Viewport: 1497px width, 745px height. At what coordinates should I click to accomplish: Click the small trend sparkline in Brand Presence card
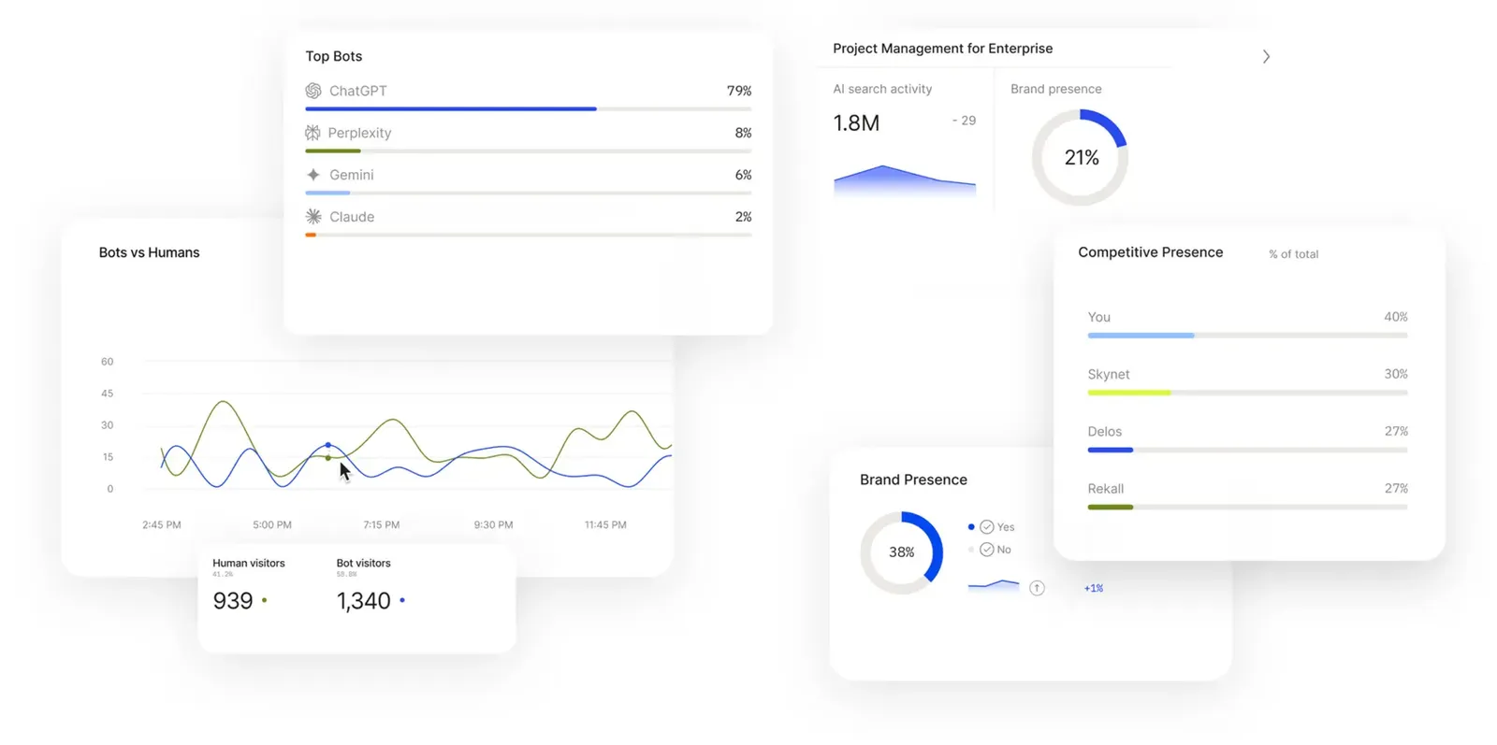[x=994, y=585]
